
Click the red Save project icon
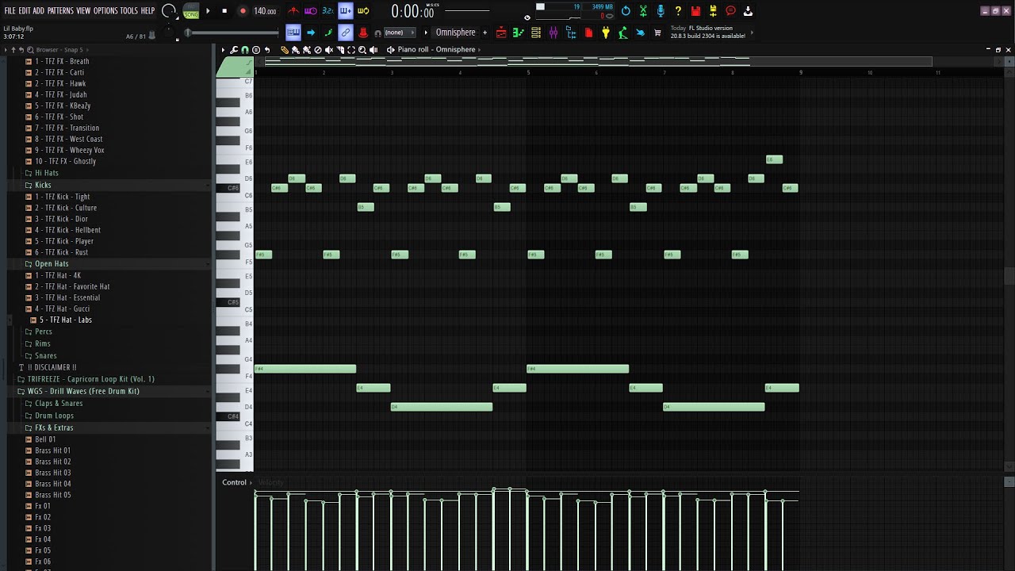click(695, 11)
